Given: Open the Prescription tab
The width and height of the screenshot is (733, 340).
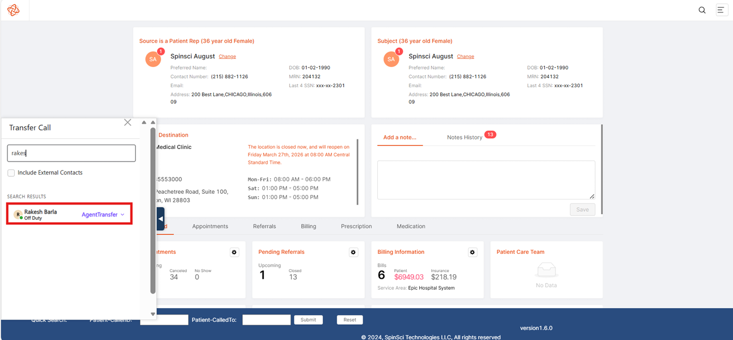Looking at the screenshot, I should [x=356, y=226].
